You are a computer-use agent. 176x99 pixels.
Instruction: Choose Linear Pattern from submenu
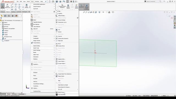coord(67,61)
